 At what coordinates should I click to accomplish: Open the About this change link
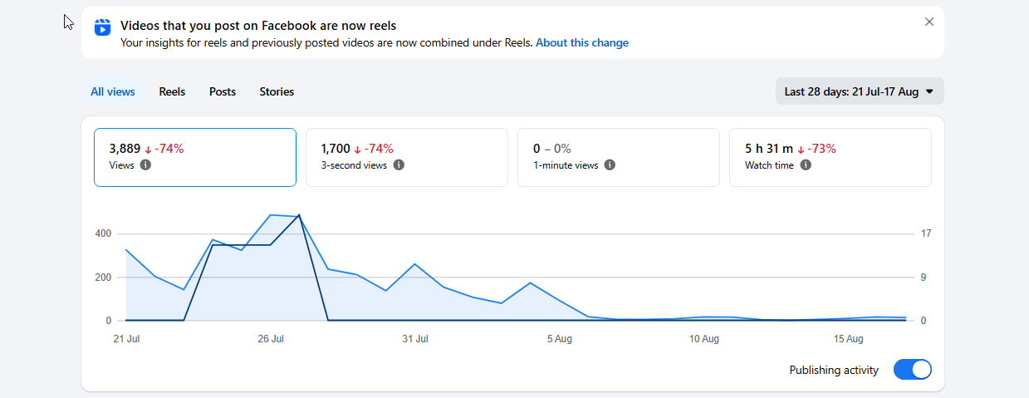582,42
